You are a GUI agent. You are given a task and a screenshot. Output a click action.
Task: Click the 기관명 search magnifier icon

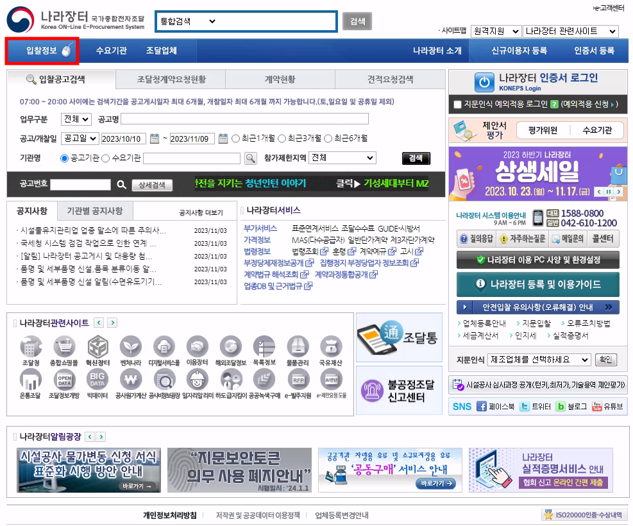click(x=251, y=158)
